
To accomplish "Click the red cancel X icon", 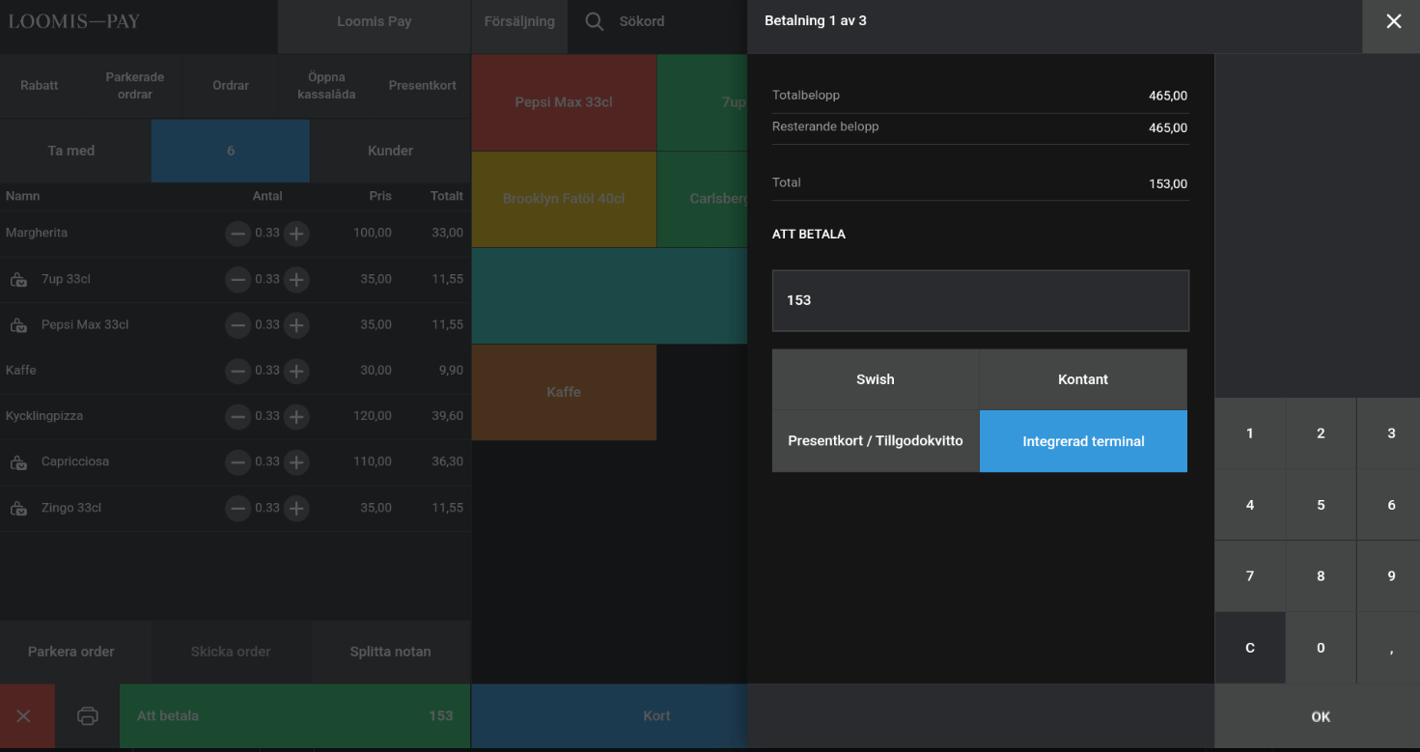I will click(24, 716).
